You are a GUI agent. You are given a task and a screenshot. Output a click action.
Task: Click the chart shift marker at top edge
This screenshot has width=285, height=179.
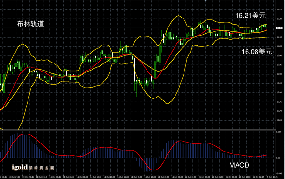coord(206,1)
